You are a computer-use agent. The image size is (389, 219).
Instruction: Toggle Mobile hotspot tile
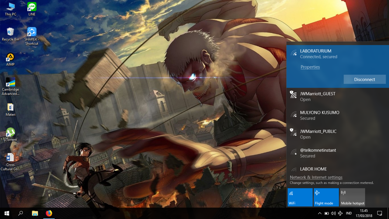tap(353, 197)
